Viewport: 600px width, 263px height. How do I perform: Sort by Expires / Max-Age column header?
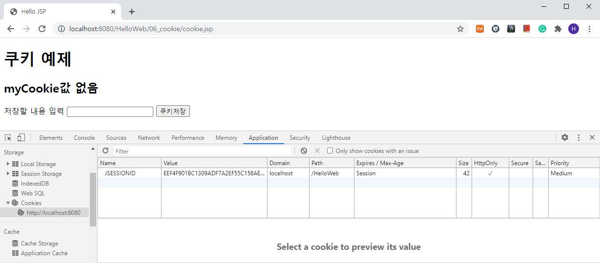(x=405, y=163)
